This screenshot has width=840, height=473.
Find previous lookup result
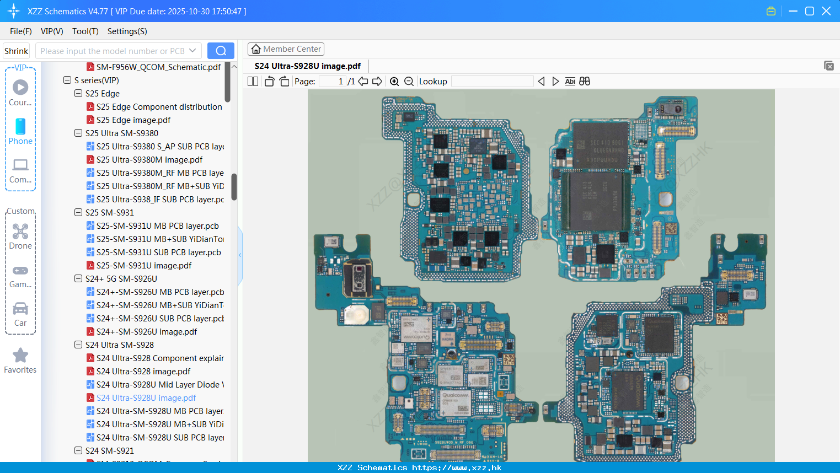[x=541, y=81]
